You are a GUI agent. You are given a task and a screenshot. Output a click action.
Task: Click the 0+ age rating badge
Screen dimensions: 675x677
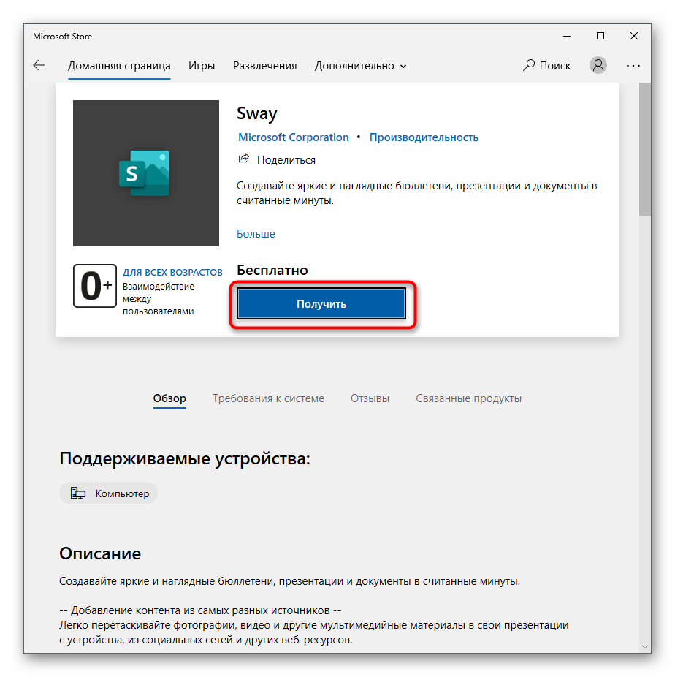[95, 286]
